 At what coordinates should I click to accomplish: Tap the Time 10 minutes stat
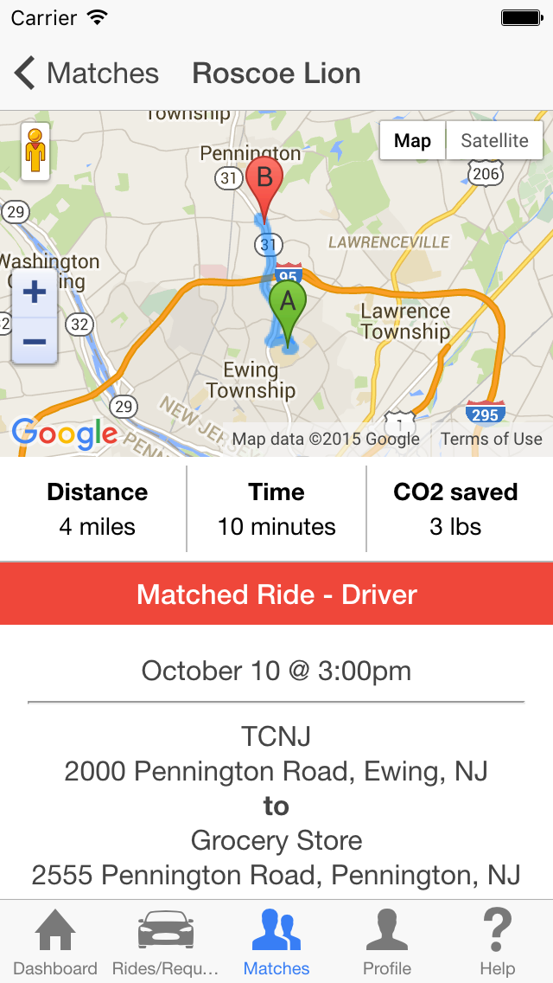276,509
